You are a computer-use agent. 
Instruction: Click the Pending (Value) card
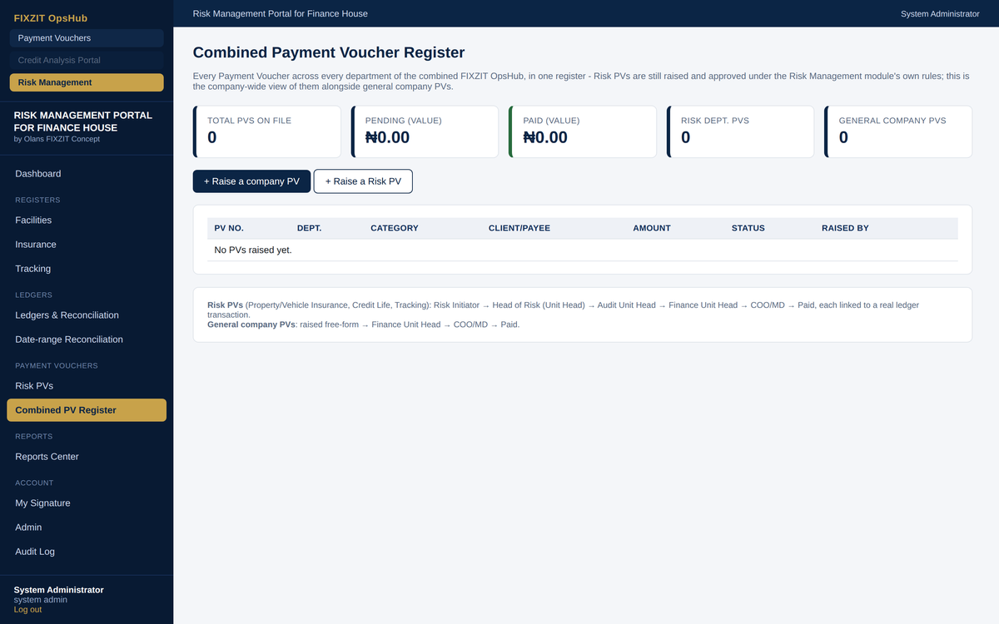425,131
